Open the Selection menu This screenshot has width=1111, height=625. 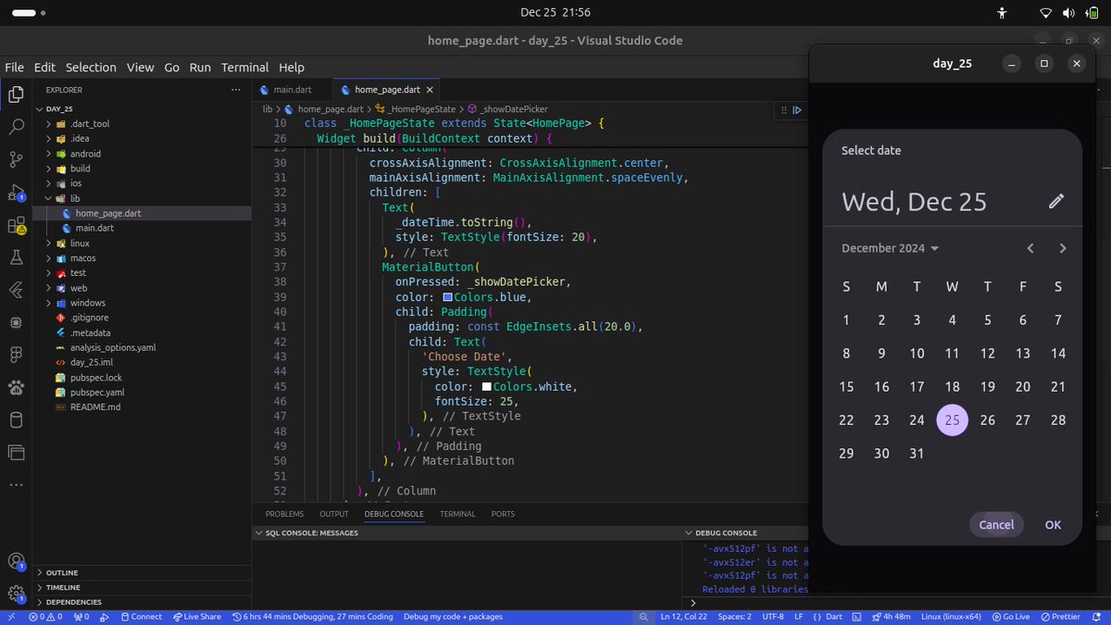point(91,68)
